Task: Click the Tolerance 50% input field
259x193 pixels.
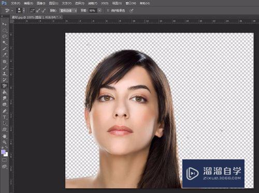Action: coord(93,10)
